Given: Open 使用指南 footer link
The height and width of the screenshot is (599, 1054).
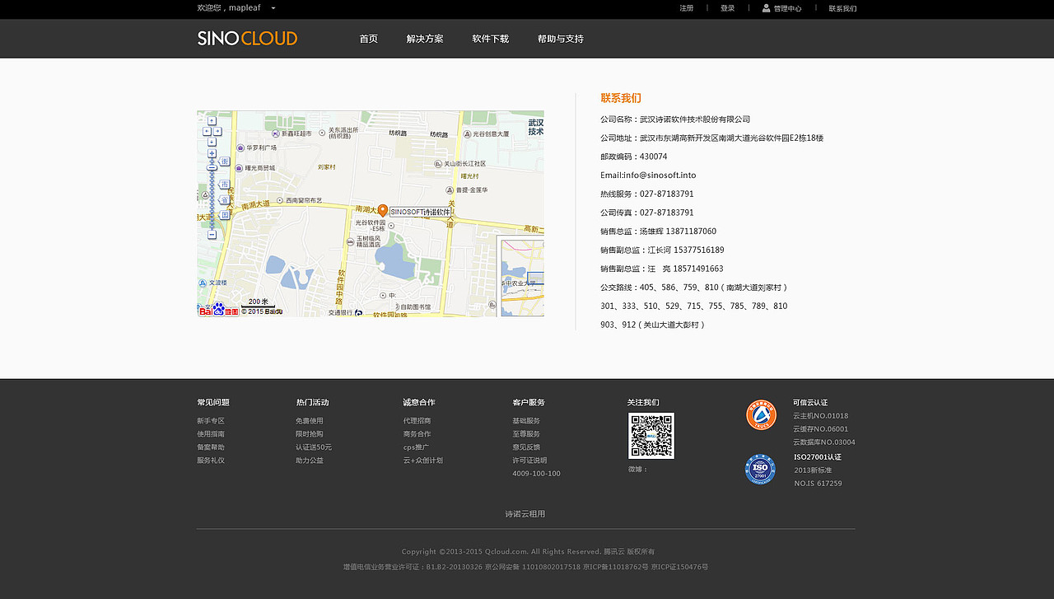Looking at the screenshot, I should click(211, 434).
